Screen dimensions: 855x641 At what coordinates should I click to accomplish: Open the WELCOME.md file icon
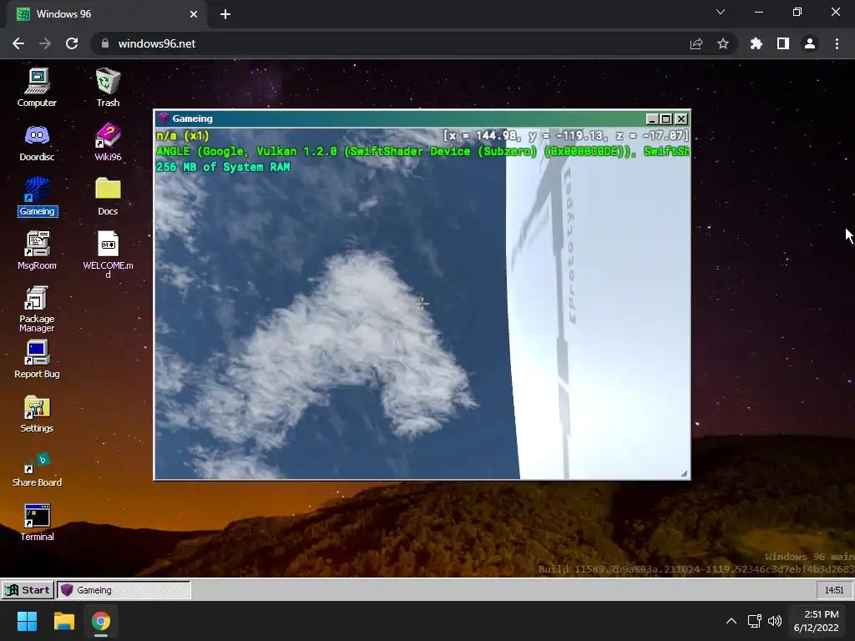[108, 254]
